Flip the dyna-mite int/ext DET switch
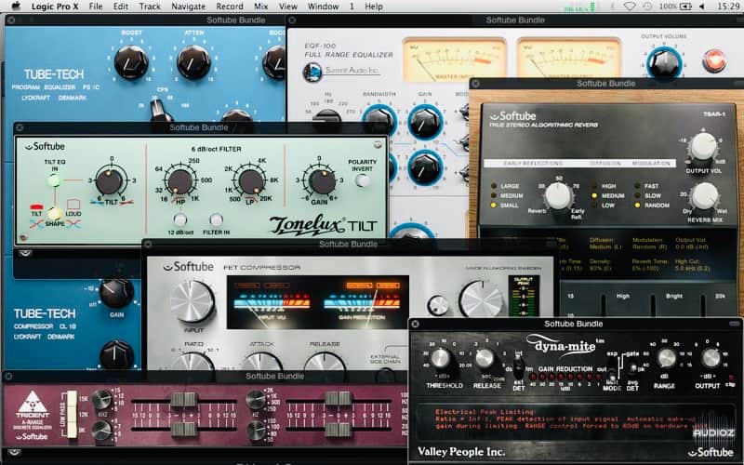The height and width of the screenshot is (465, 744). tap(519, 365)
